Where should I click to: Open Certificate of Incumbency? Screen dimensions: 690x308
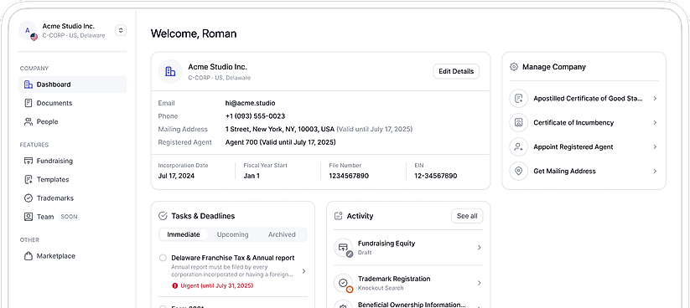coord(584,122)
